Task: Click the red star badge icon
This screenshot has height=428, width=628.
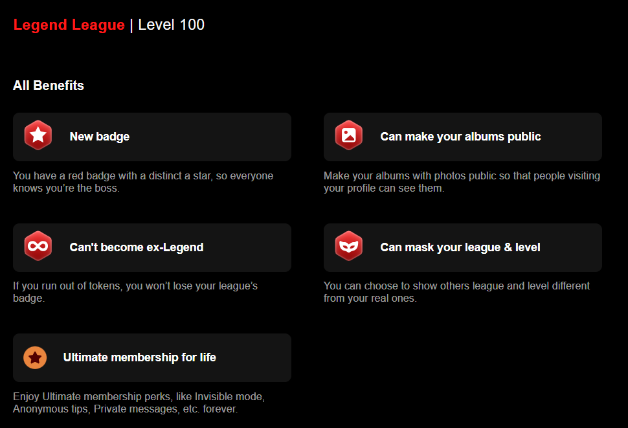Action: tap(38, 135)
